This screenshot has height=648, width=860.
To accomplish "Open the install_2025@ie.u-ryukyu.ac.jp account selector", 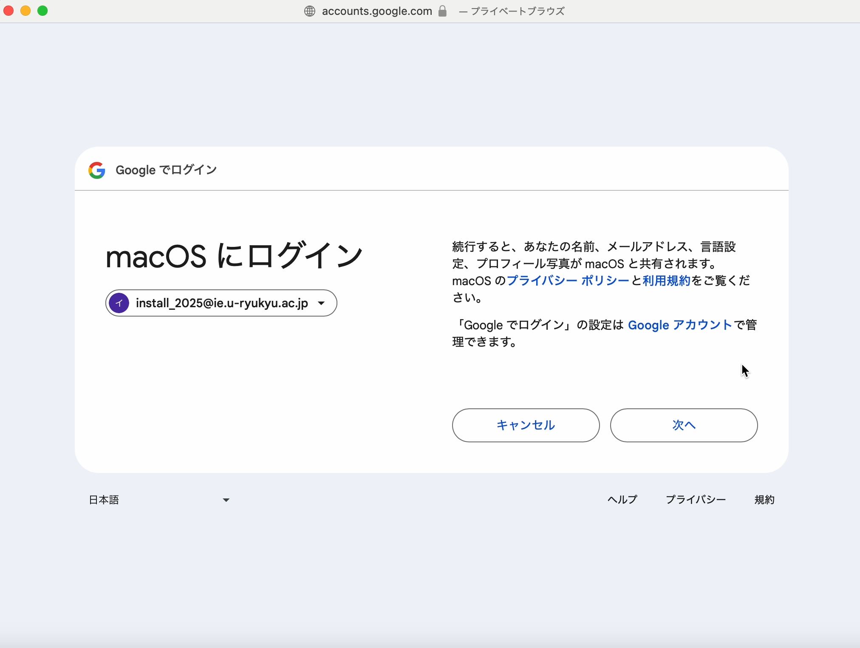I will pos(221,303).
